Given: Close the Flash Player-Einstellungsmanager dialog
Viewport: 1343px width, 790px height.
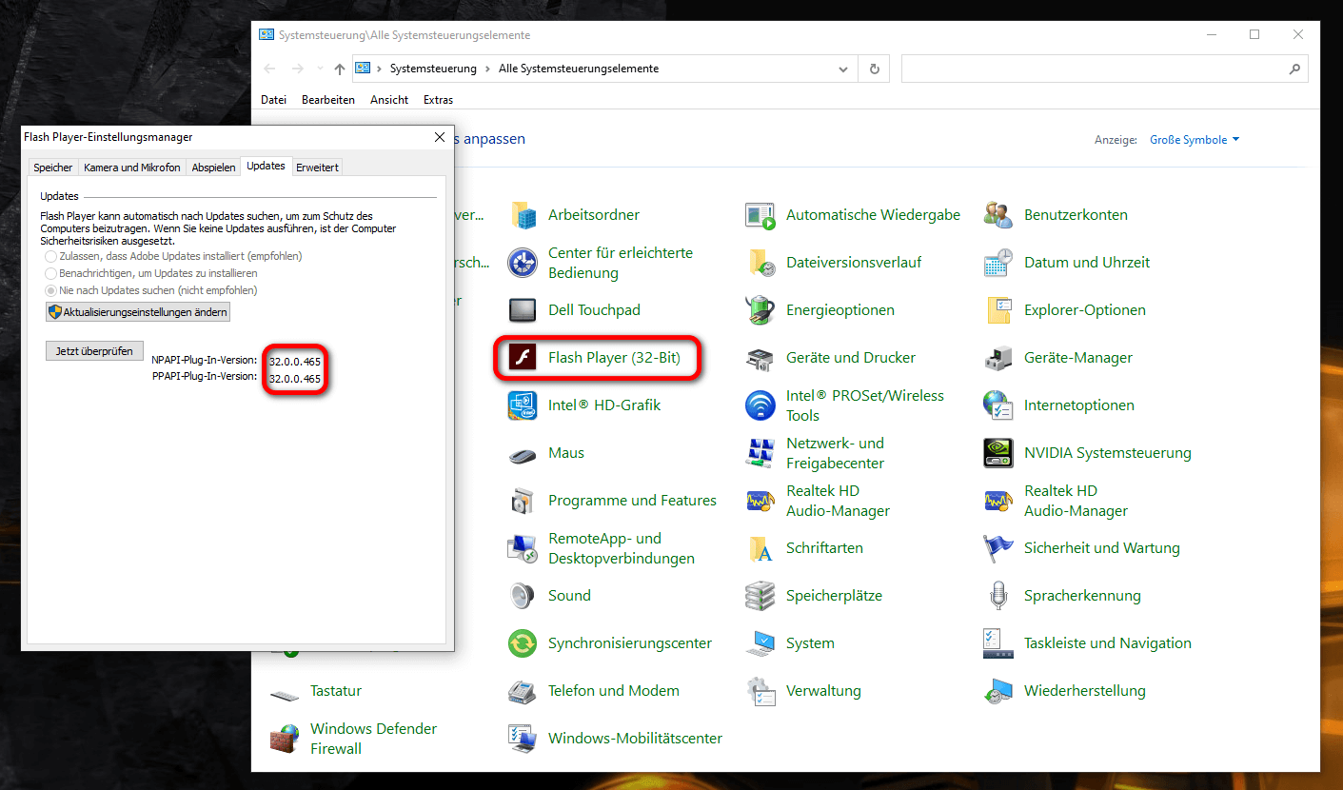Looking at the screenshot, I should coord(440,137).
